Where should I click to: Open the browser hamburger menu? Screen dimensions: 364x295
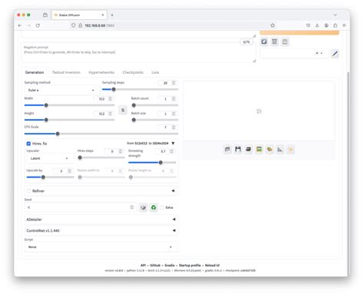click(x=344, y=25)
